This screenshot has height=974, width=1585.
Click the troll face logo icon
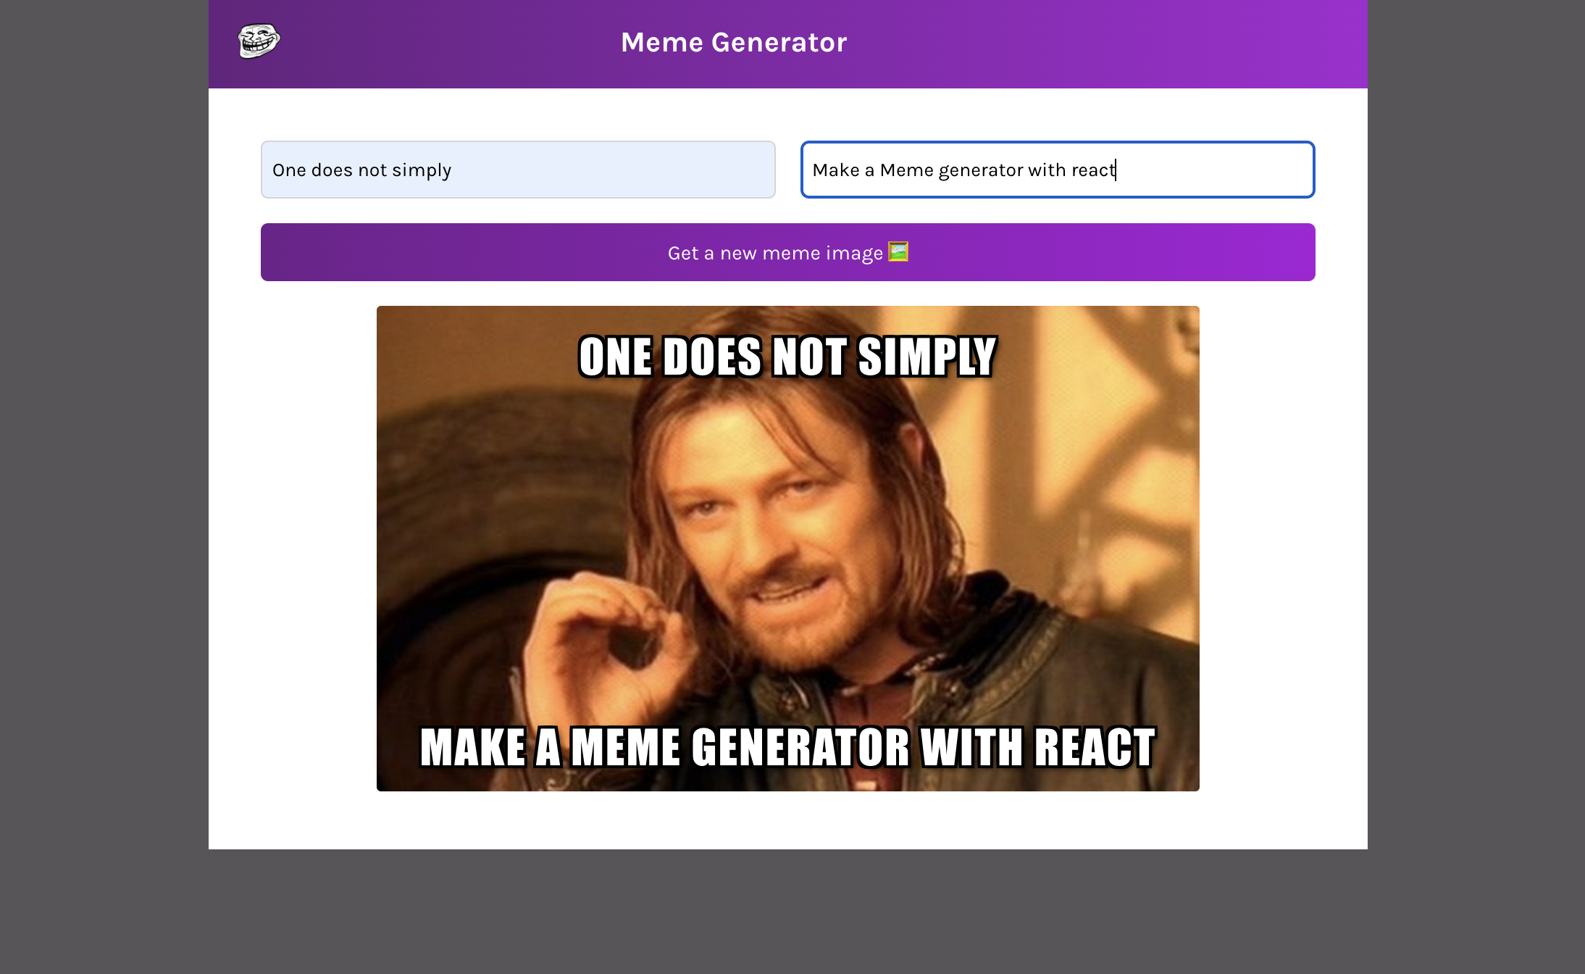point(259,41)
